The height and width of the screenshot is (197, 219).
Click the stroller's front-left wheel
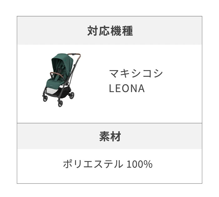tap(45, 98)
